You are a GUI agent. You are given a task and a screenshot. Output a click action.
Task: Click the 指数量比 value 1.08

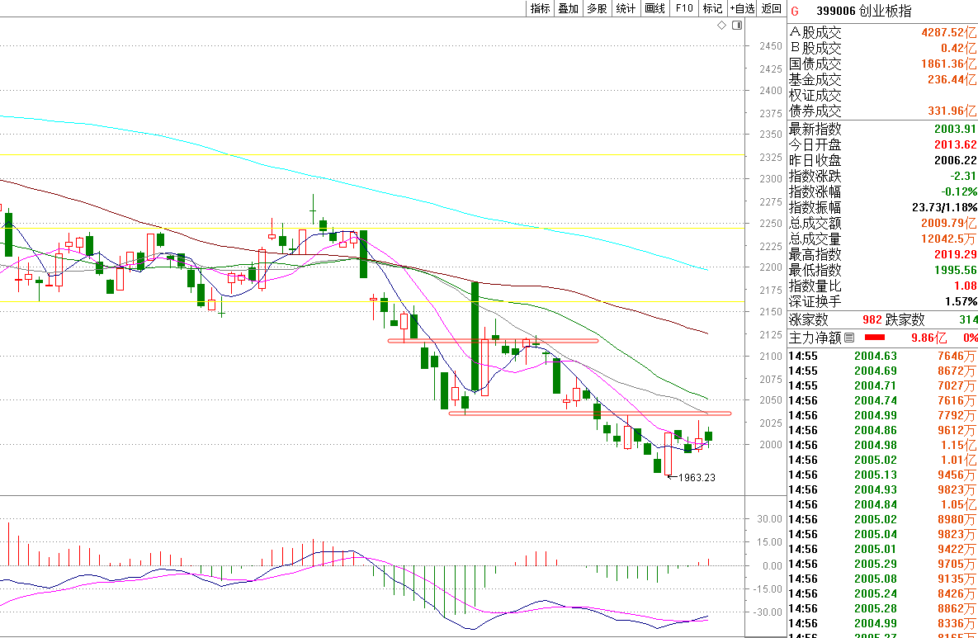[966, 286]
